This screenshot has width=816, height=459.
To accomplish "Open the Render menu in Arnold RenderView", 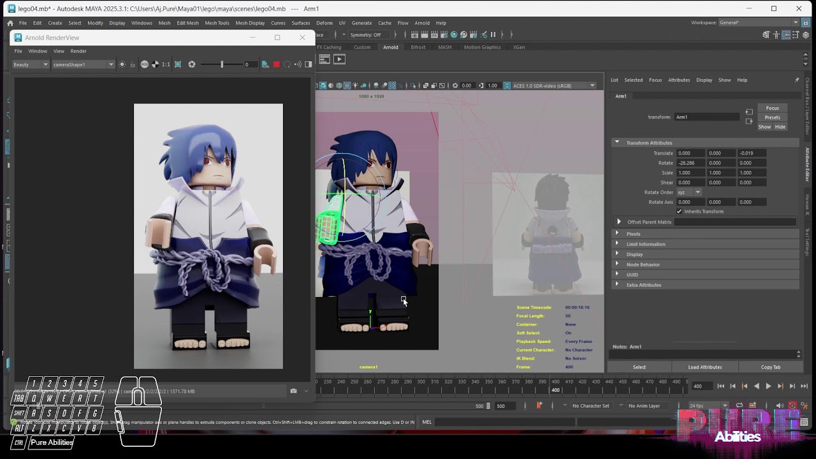I will [x=78, y=51].
